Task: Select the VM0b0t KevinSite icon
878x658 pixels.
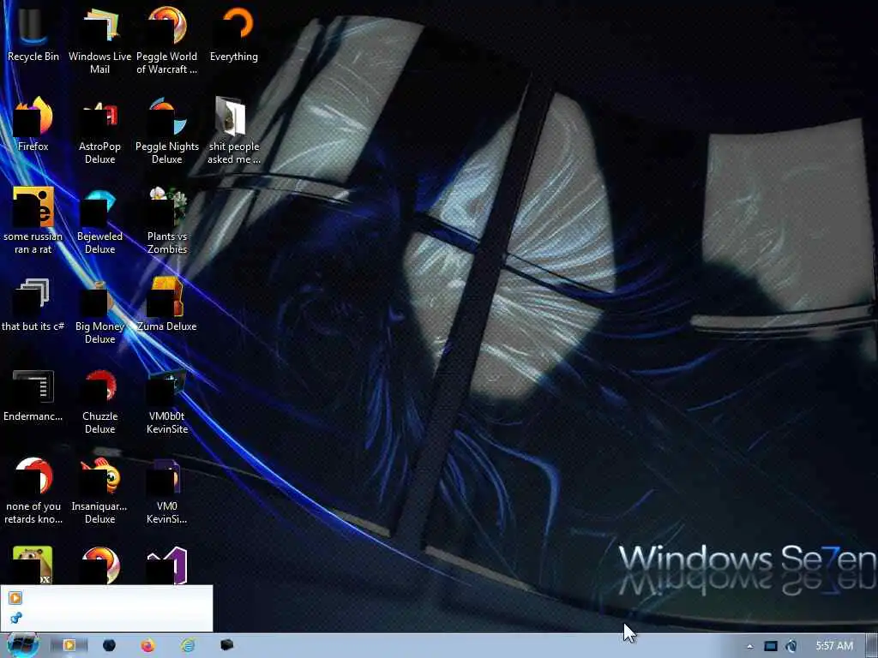Action: click(x=167, y=401)
